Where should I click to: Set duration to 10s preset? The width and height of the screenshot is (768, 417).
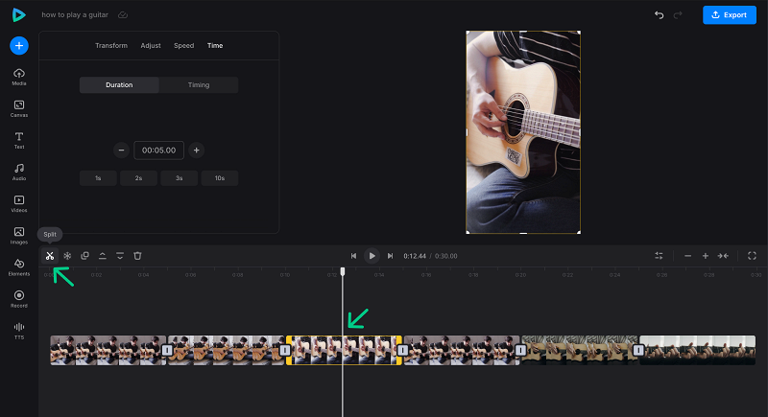tap(220, 178)
